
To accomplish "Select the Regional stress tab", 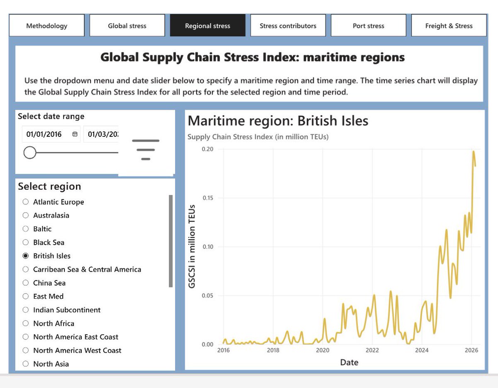I will (207, 26).
